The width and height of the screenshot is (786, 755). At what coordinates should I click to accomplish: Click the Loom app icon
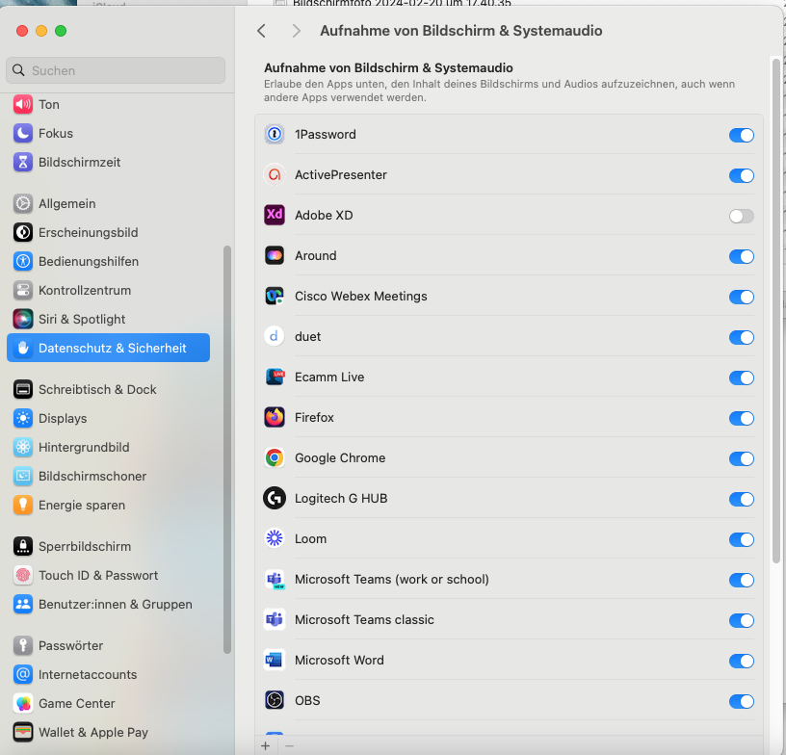tap(275, 538)
